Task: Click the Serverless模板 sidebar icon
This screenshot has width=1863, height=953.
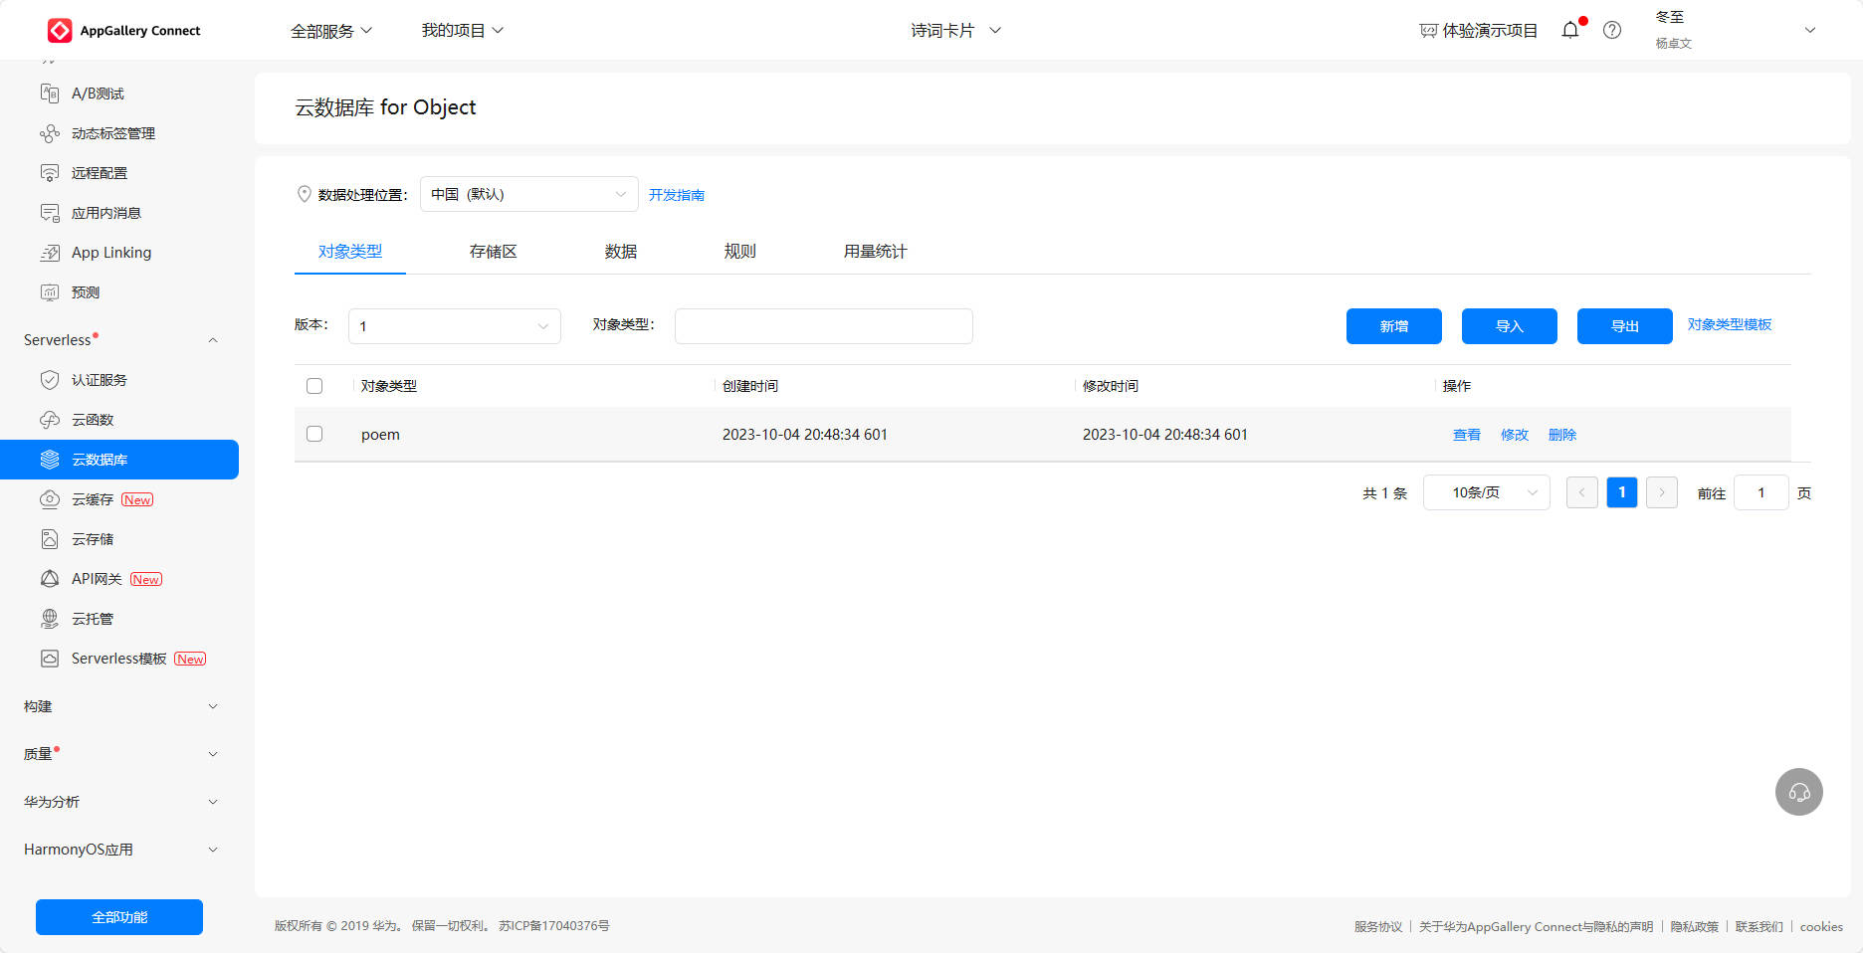Action: pyautogui.click(x=50, y=659)
